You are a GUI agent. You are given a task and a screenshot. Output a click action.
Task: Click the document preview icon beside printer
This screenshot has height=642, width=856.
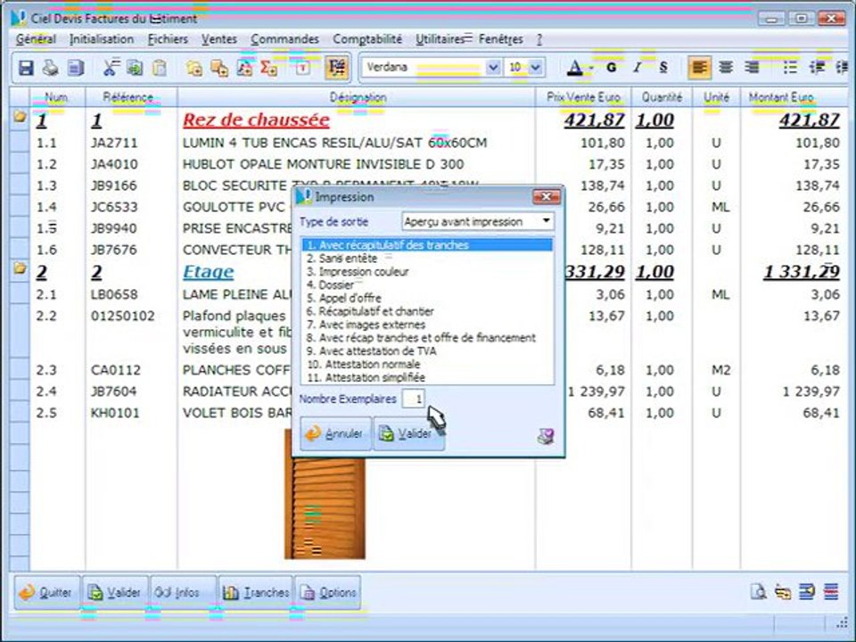point(75,68)
